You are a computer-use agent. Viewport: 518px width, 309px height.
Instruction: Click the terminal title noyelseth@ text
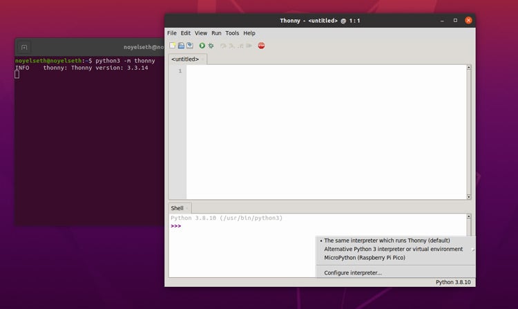pos(144,47)
